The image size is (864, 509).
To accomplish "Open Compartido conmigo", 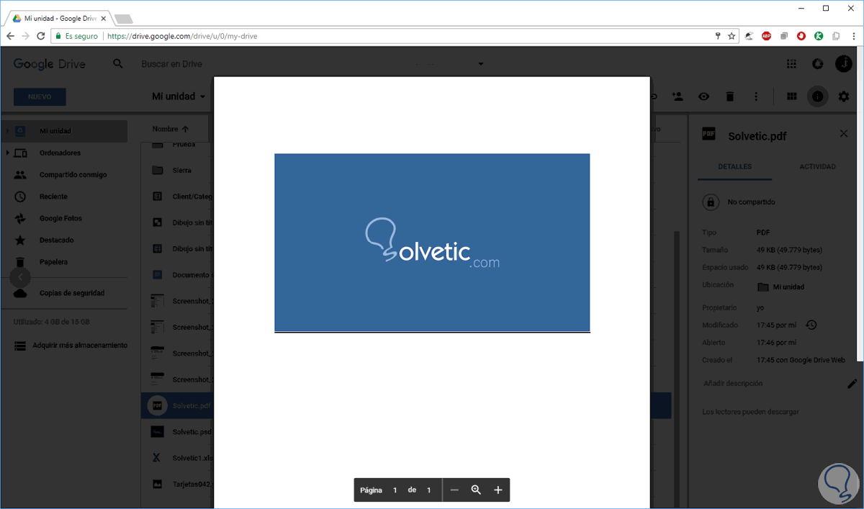I will [73, 175].
